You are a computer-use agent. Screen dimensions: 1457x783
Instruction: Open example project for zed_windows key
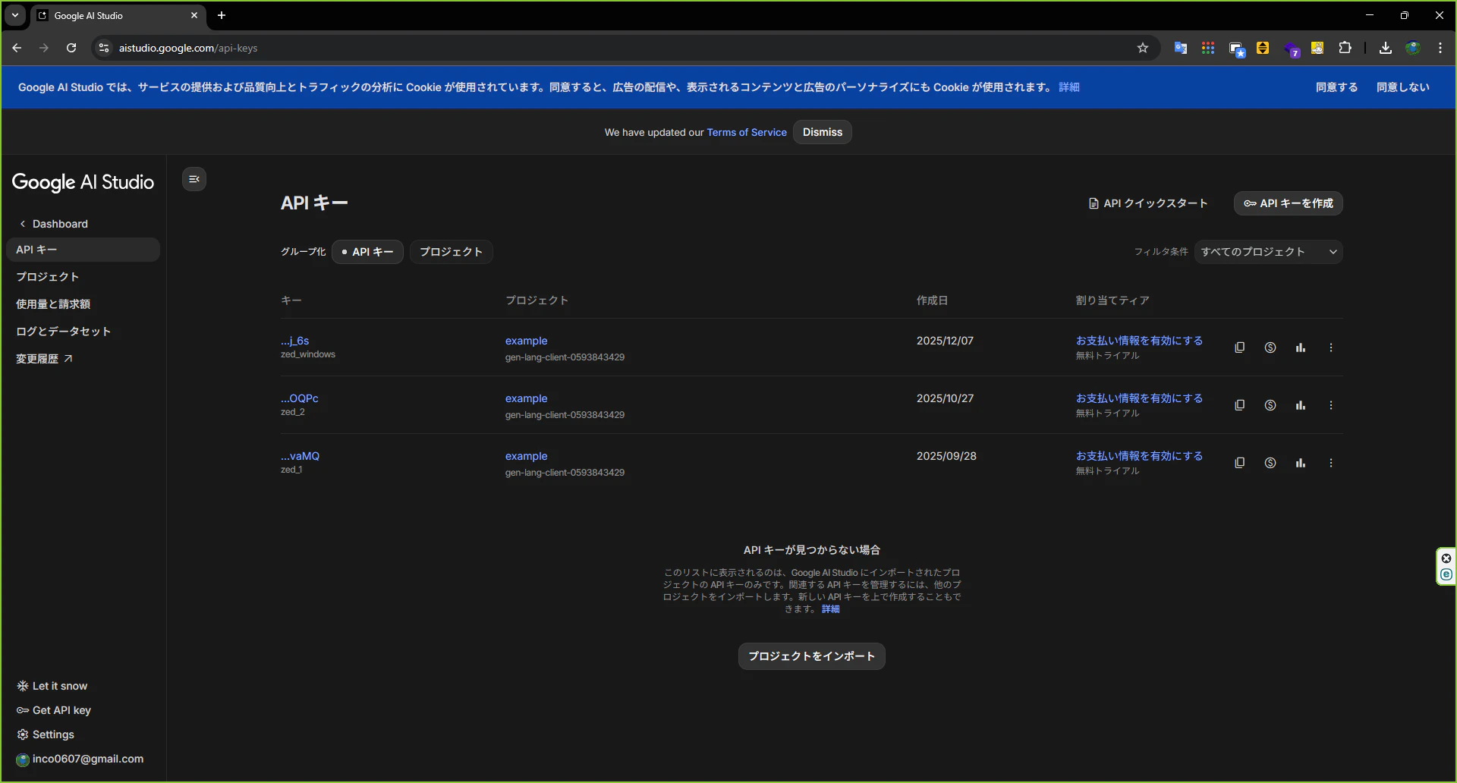pos(526,341)
